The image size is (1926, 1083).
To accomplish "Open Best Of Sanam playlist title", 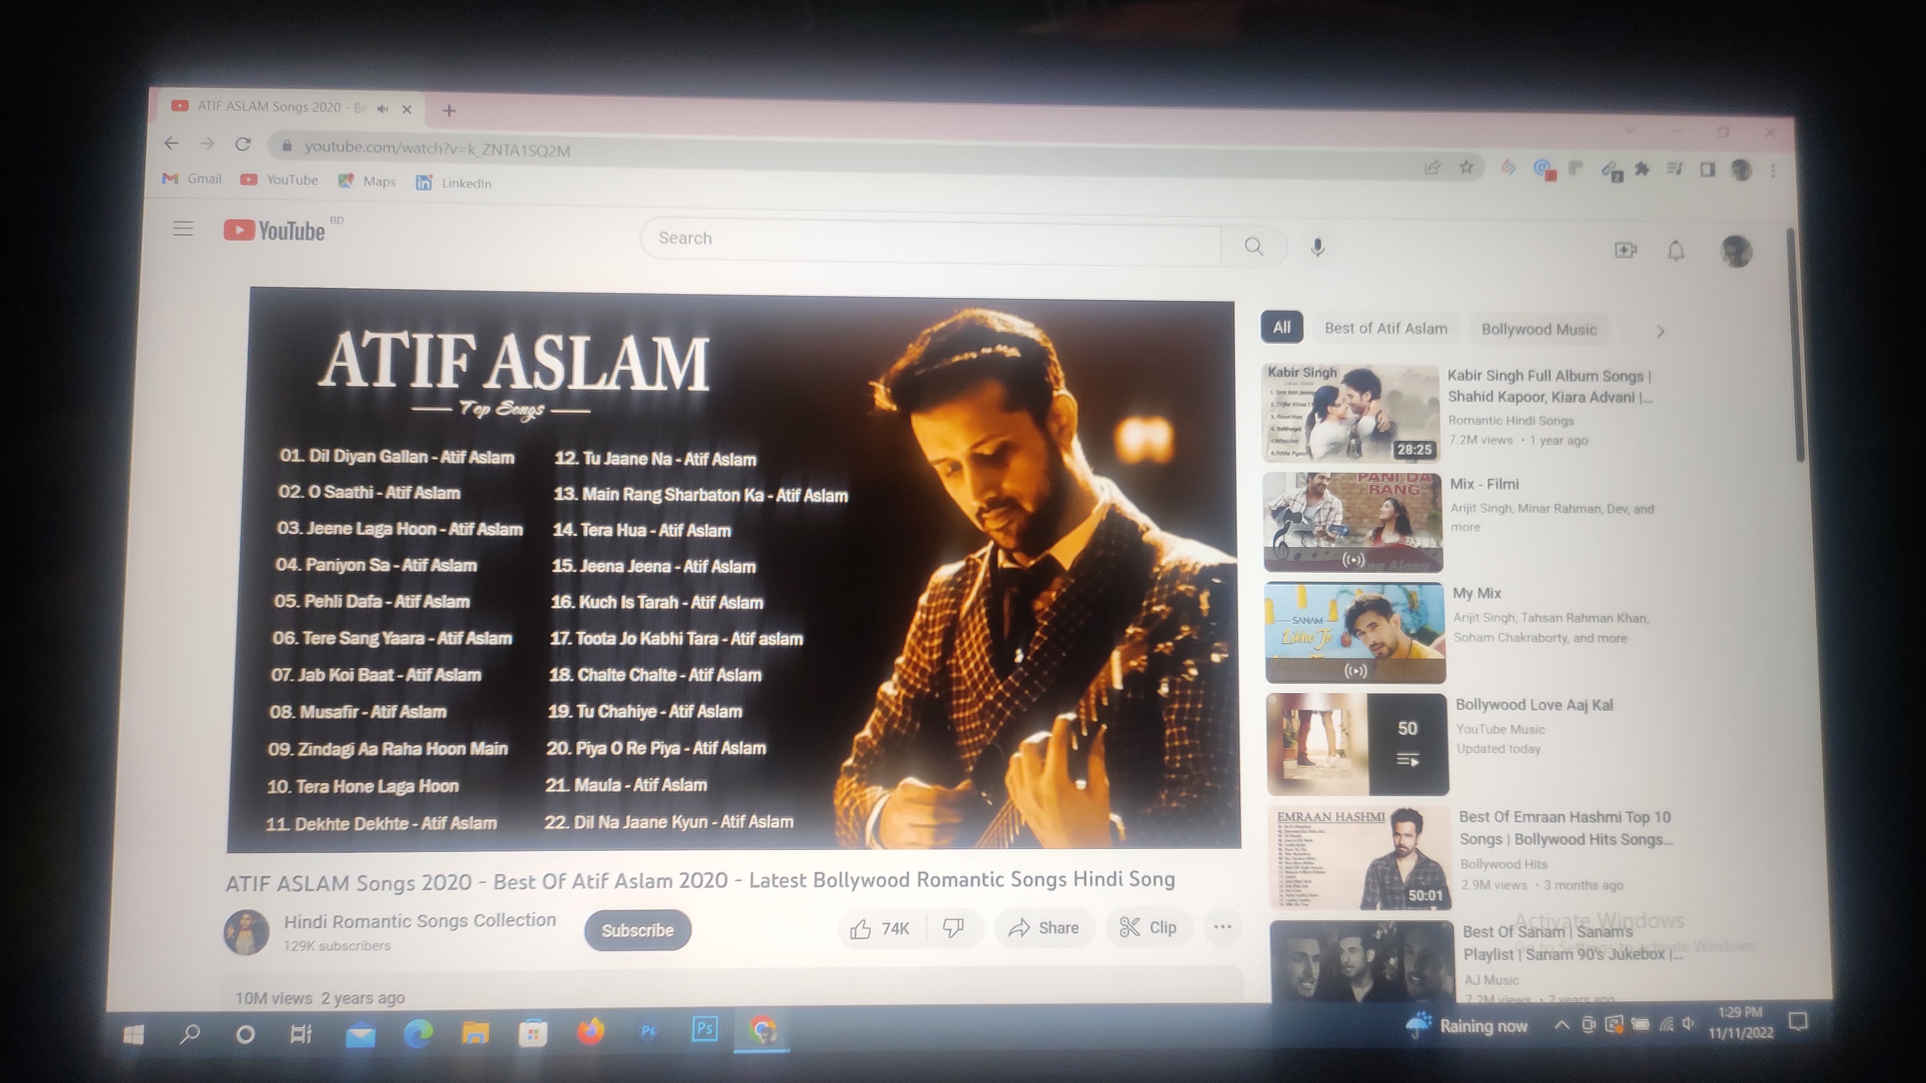I will (1573, 943).
